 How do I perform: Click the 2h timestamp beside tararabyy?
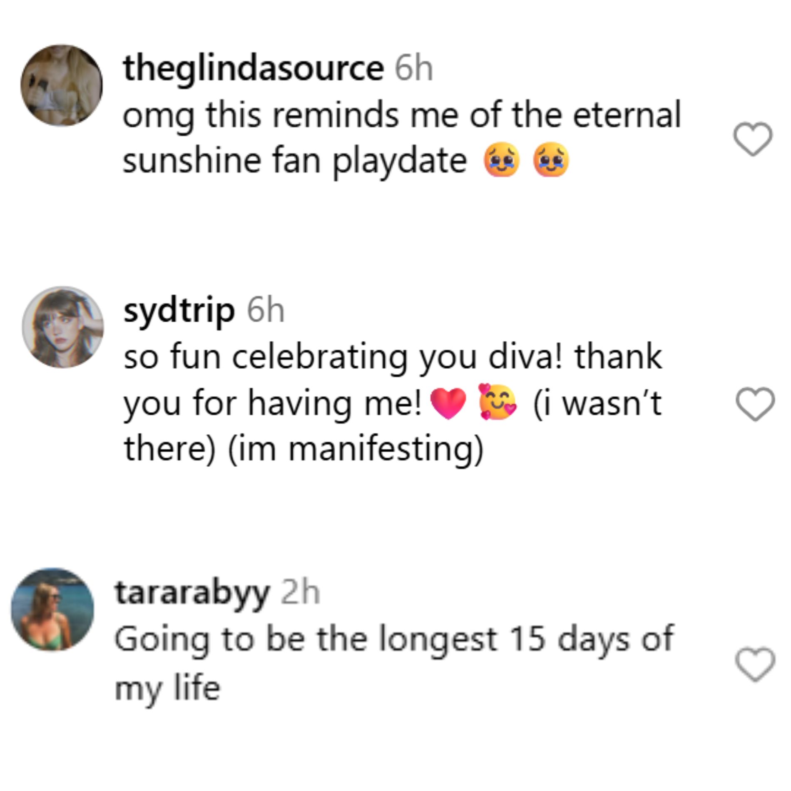point(300,592)
